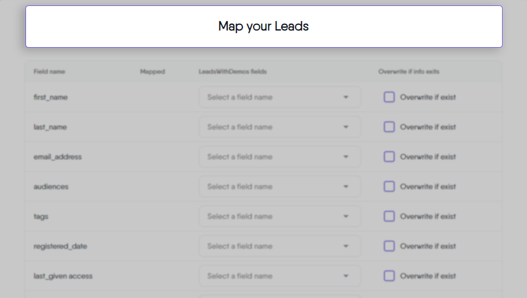Expand field selector for tags row
This screenshot has height=298, width=527.
point(279,217)
